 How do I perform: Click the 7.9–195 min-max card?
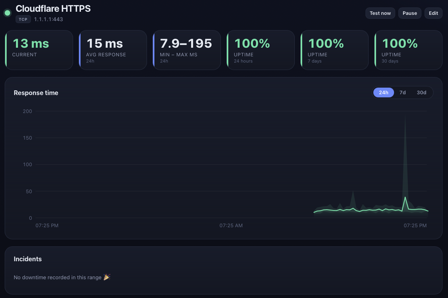pos(187,50)
